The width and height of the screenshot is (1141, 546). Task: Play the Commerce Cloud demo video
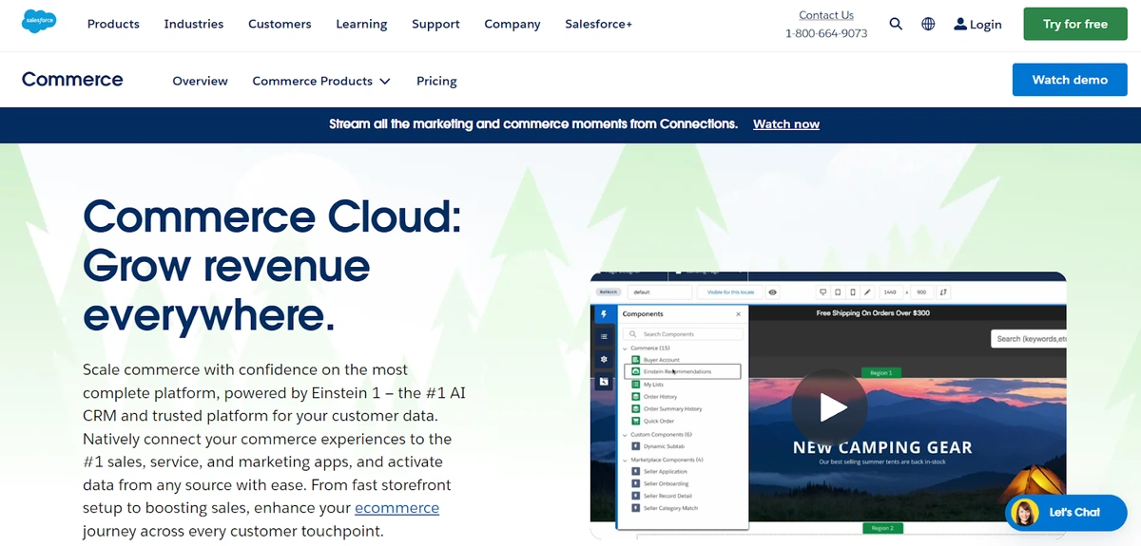(x=828, y=407)
